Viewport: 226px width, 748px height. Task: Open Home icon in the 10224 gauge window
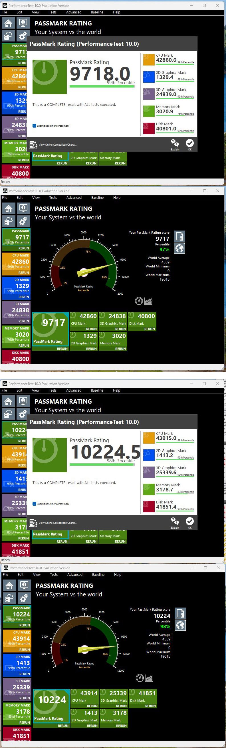10,585
